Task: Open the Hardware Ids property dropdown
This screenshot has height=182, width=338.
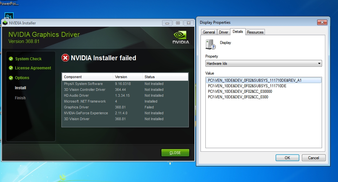Action: [264, 63]
